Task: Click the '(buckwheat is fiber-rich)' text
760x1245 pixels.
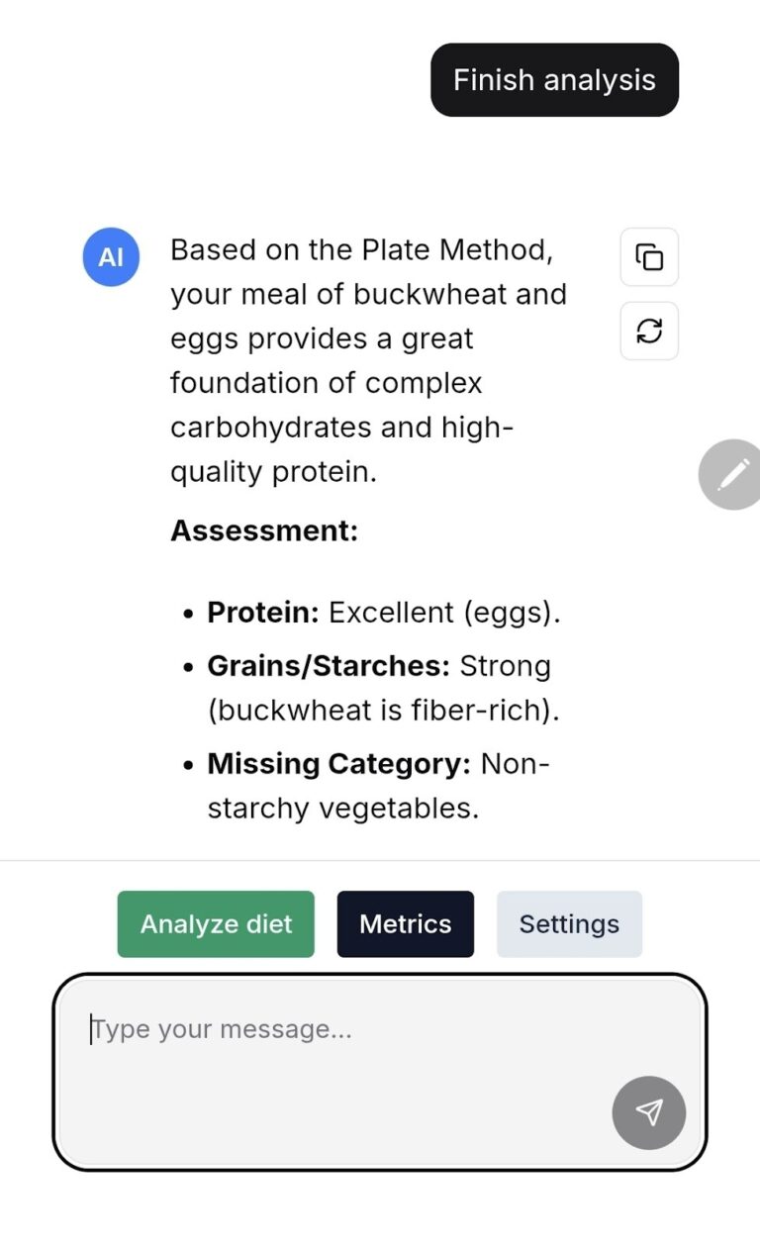Action: [x=383, y=711]
